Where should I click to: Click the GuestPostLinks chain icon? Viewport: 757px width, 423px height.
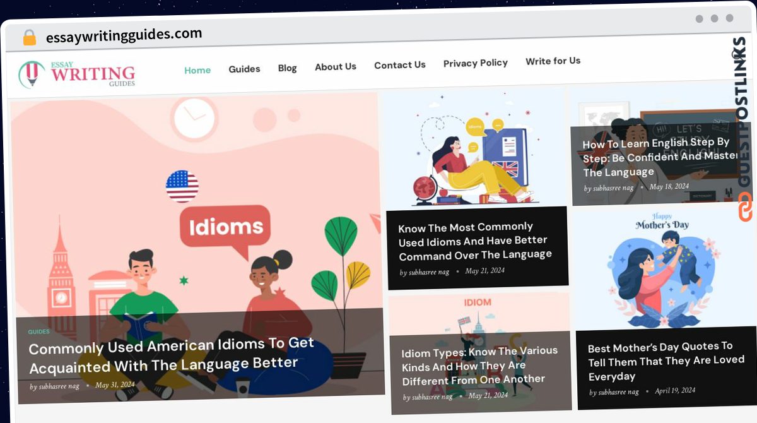pyautogui.click(x=746, y=207)
